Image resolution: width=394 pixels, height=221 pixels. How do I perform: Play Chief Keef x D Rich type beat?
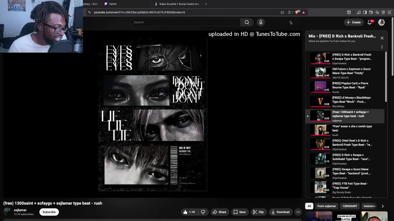pyautogui.click(x=345, y=145)
